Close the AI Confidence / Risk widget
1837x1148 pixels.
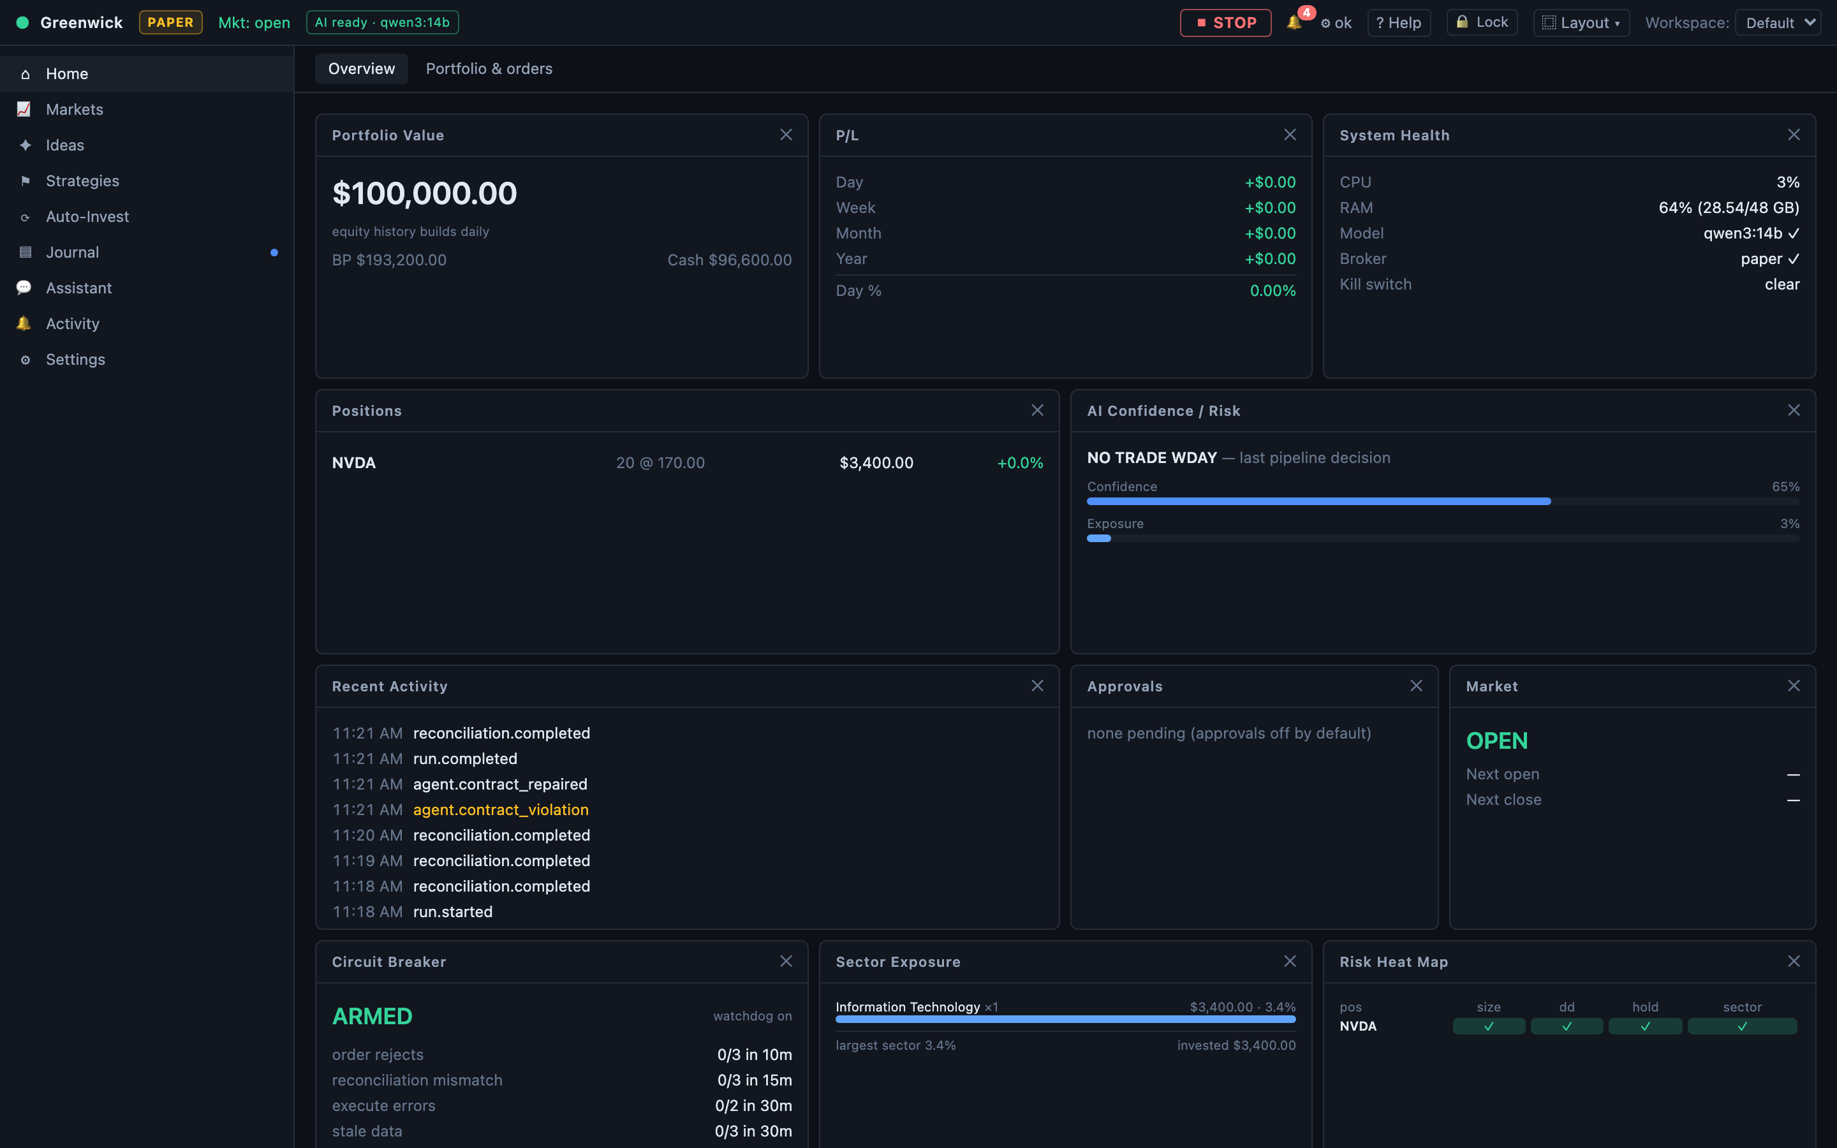(x=1794, y=410)
